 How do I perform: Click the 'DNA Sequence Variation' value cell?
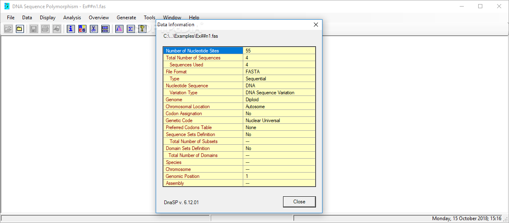tap(279, 93)
